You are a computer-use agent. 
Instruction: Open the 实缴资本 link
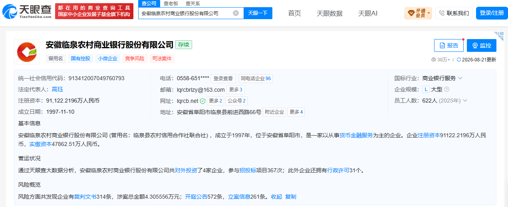click(x=40, y=144)
